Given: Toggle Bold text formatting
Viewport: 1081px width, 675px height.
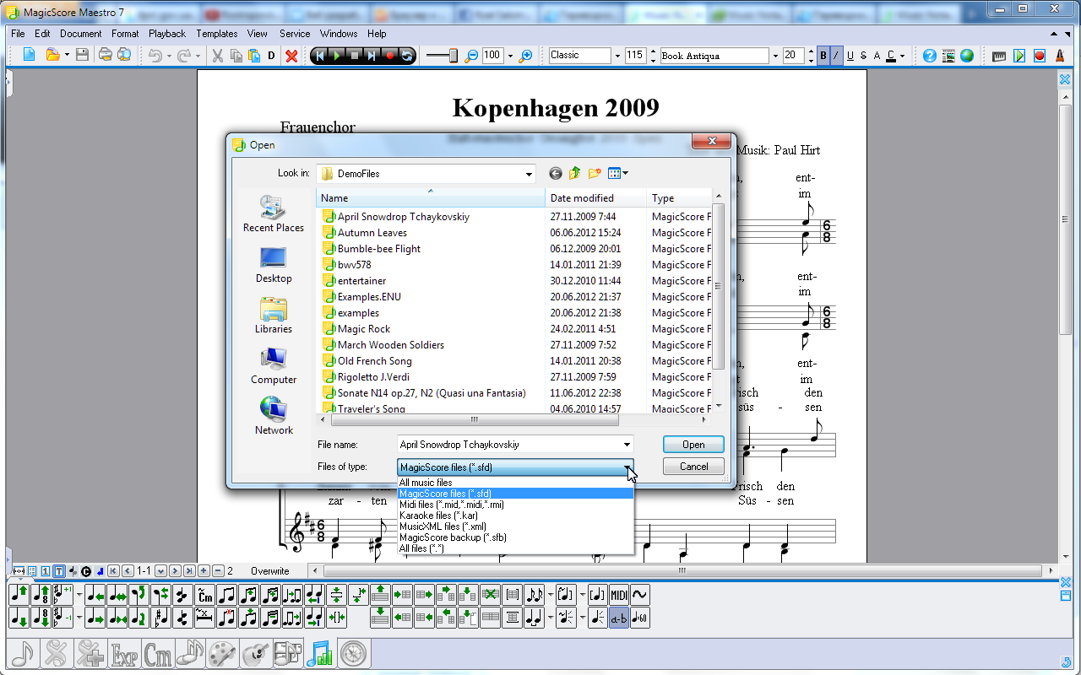Looking at the screenshot, I should click(823, 56).
